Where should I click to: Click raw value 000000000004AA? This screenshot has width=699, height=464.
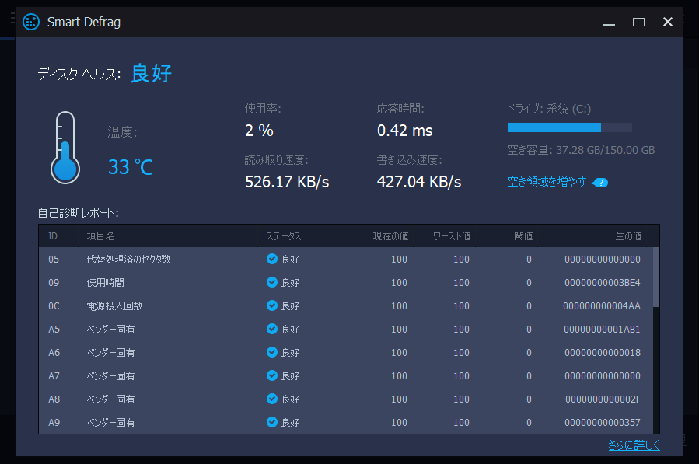click(602, 305)
